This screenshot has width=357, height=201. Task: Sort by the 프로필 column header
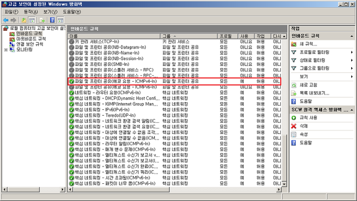[228, 36]
